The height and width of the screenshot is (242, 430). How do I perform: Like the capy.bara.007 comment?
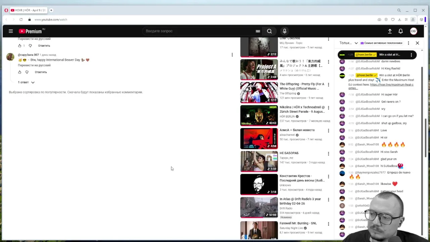(x=19, y=72)
